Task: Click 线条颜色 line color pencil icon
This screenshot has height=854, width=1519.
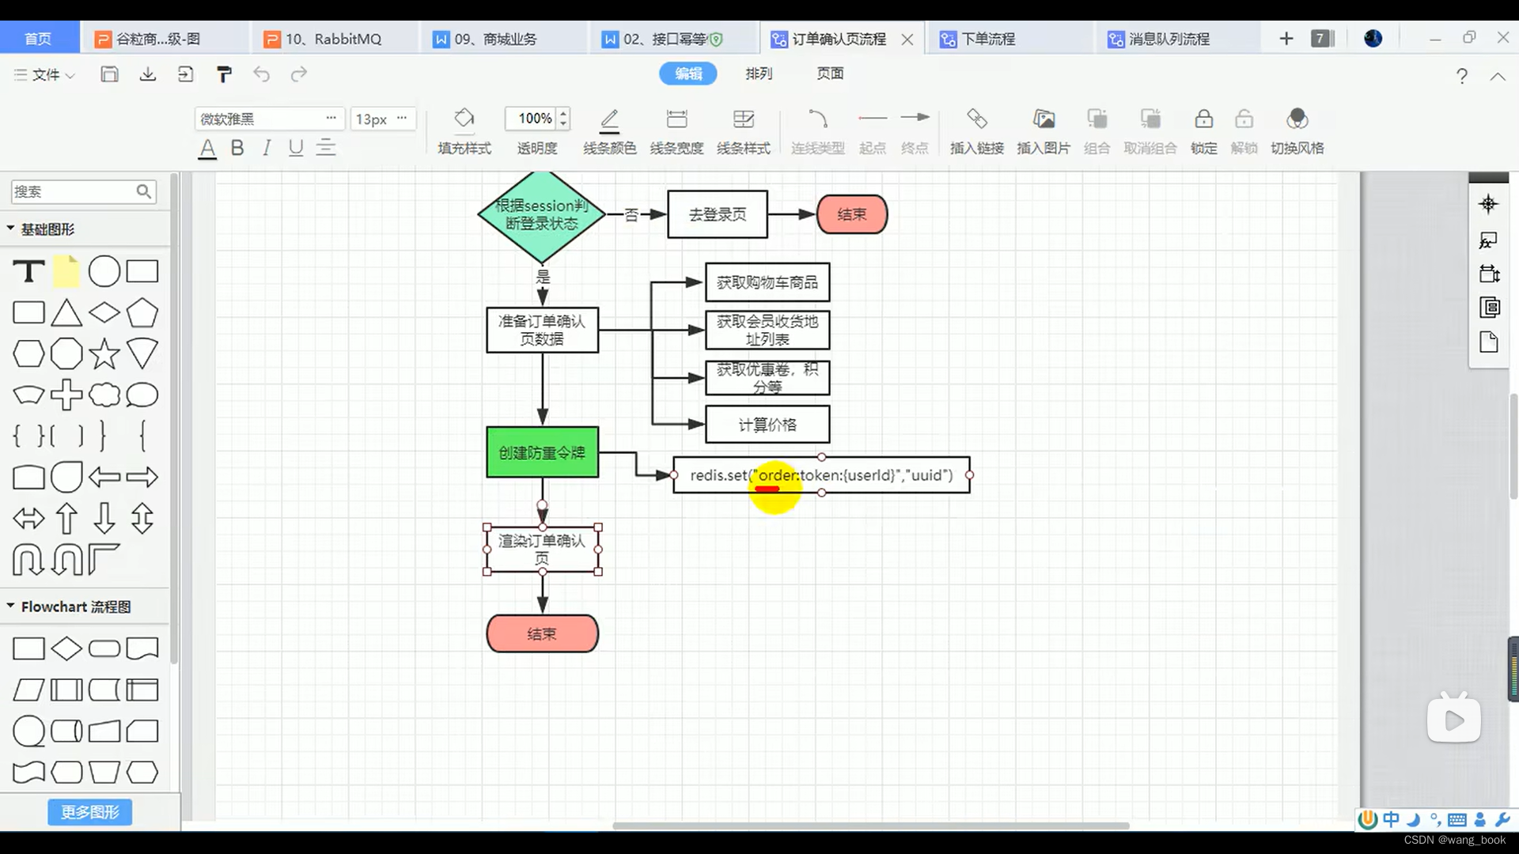Action: click(x=609, y=119)
